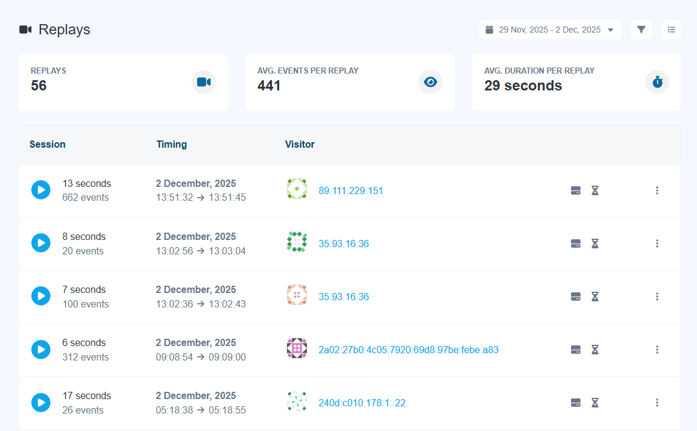Click the Replays video camera stat icon
Image resolution: width=697 pixels, height=431 pixels.
[x=204, y=82]
